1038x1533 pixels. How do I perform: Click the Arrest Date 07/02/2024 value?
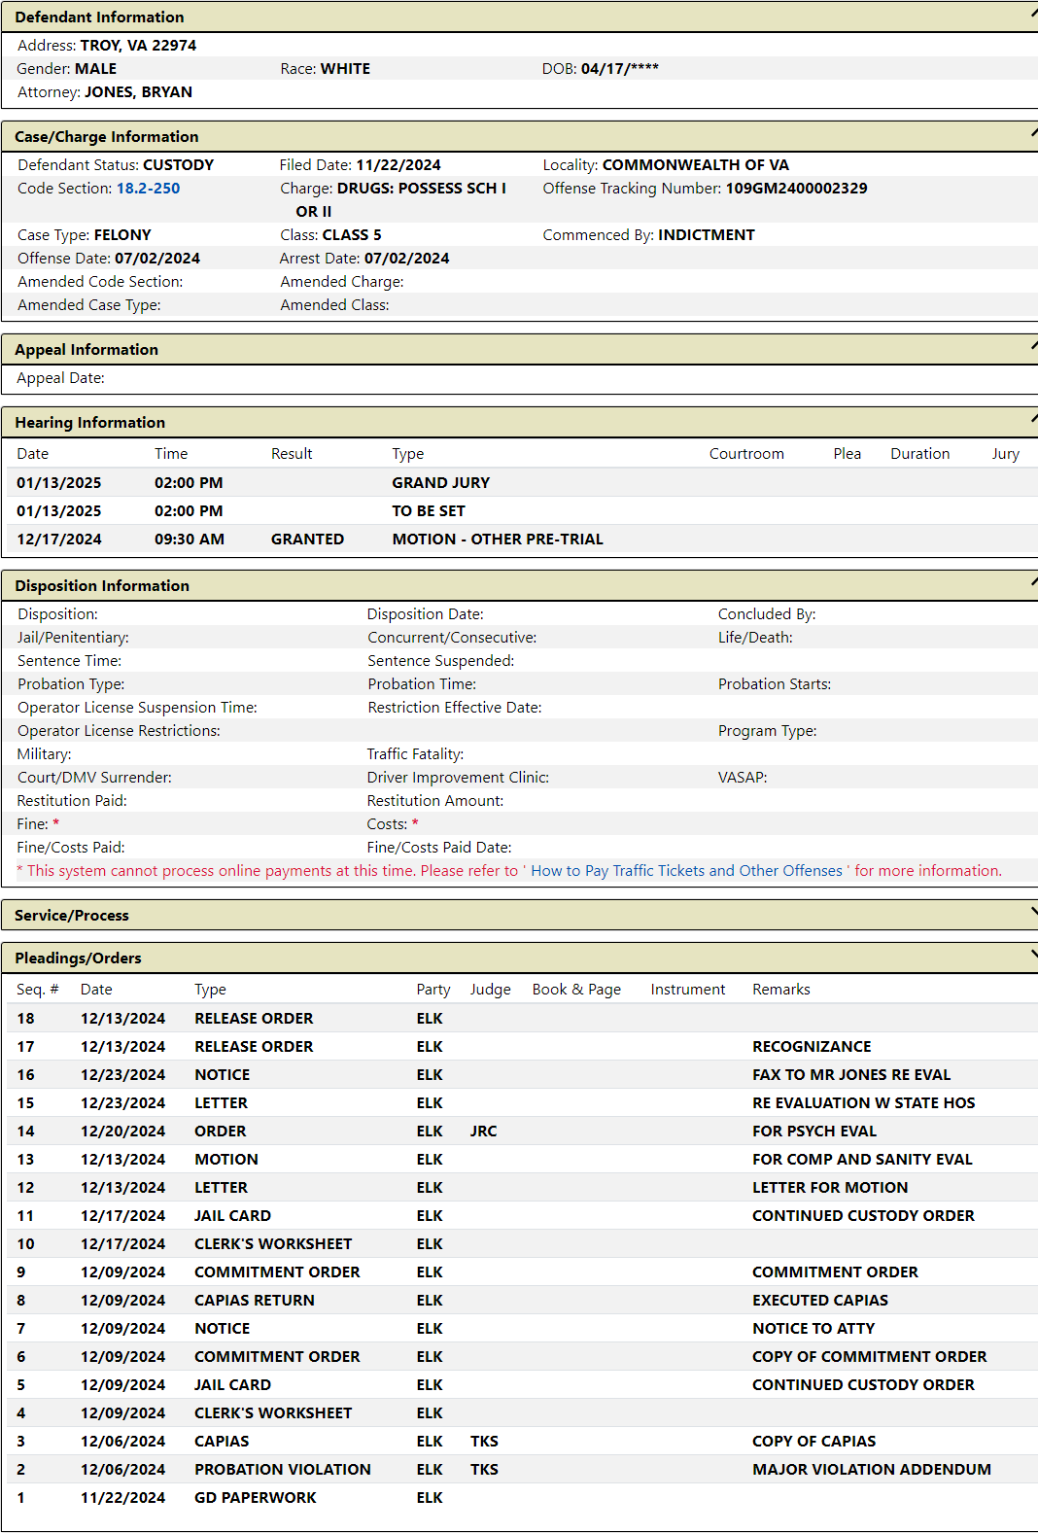(x=407, y=259)
